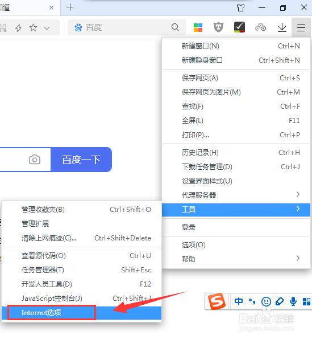
Task: Open the skin shirt icon in title bar
Action: pyautogui.click(x=240, y=8)
